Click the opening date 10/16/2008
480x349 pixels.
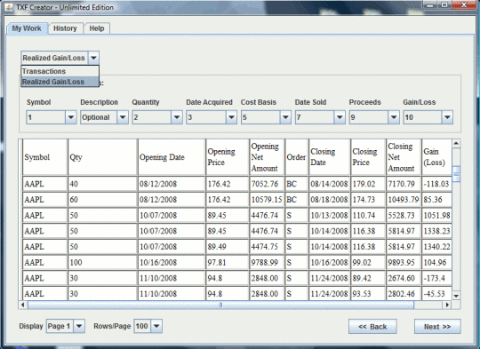pos(172,263)
